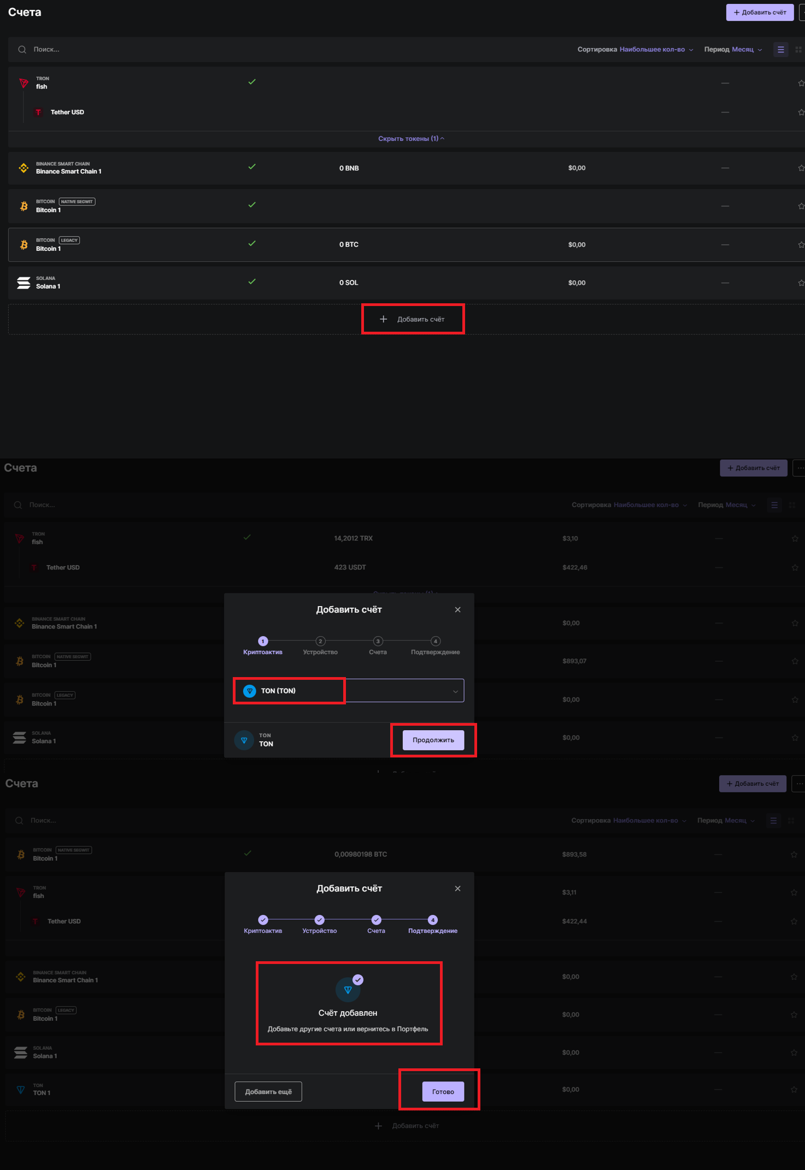Click the Bitcoin icon in the '0,00980198 BTC' row

[x=21, y=854]
